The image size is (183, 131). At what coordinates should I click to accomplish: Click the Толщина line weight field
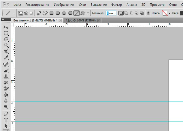pos(111,13)
